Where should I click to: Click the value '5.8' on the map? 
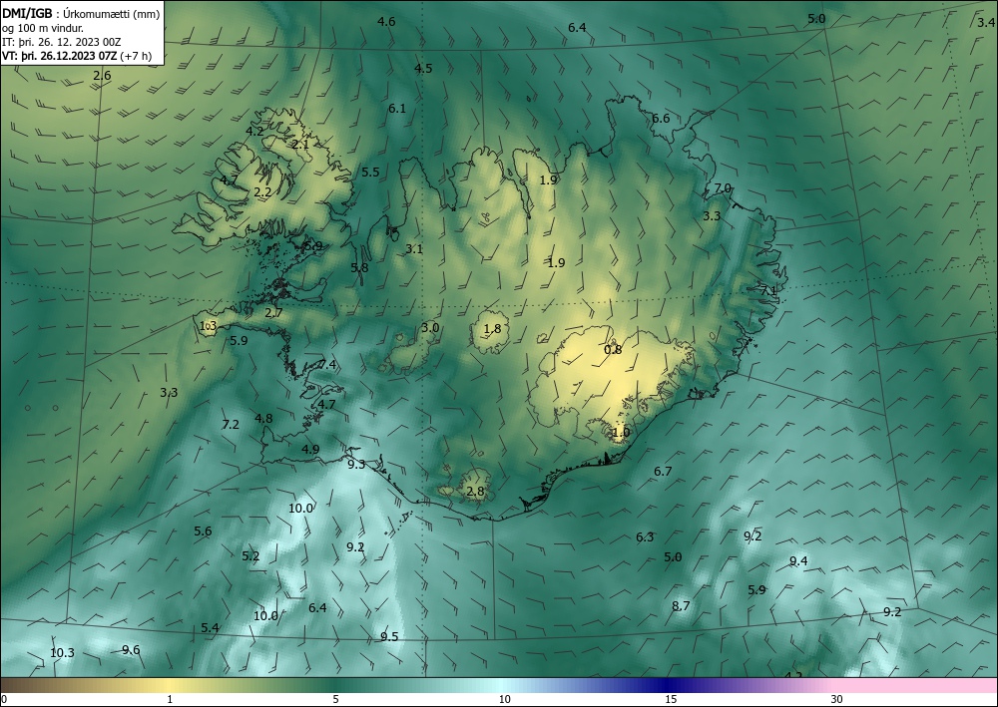point(359,267)
